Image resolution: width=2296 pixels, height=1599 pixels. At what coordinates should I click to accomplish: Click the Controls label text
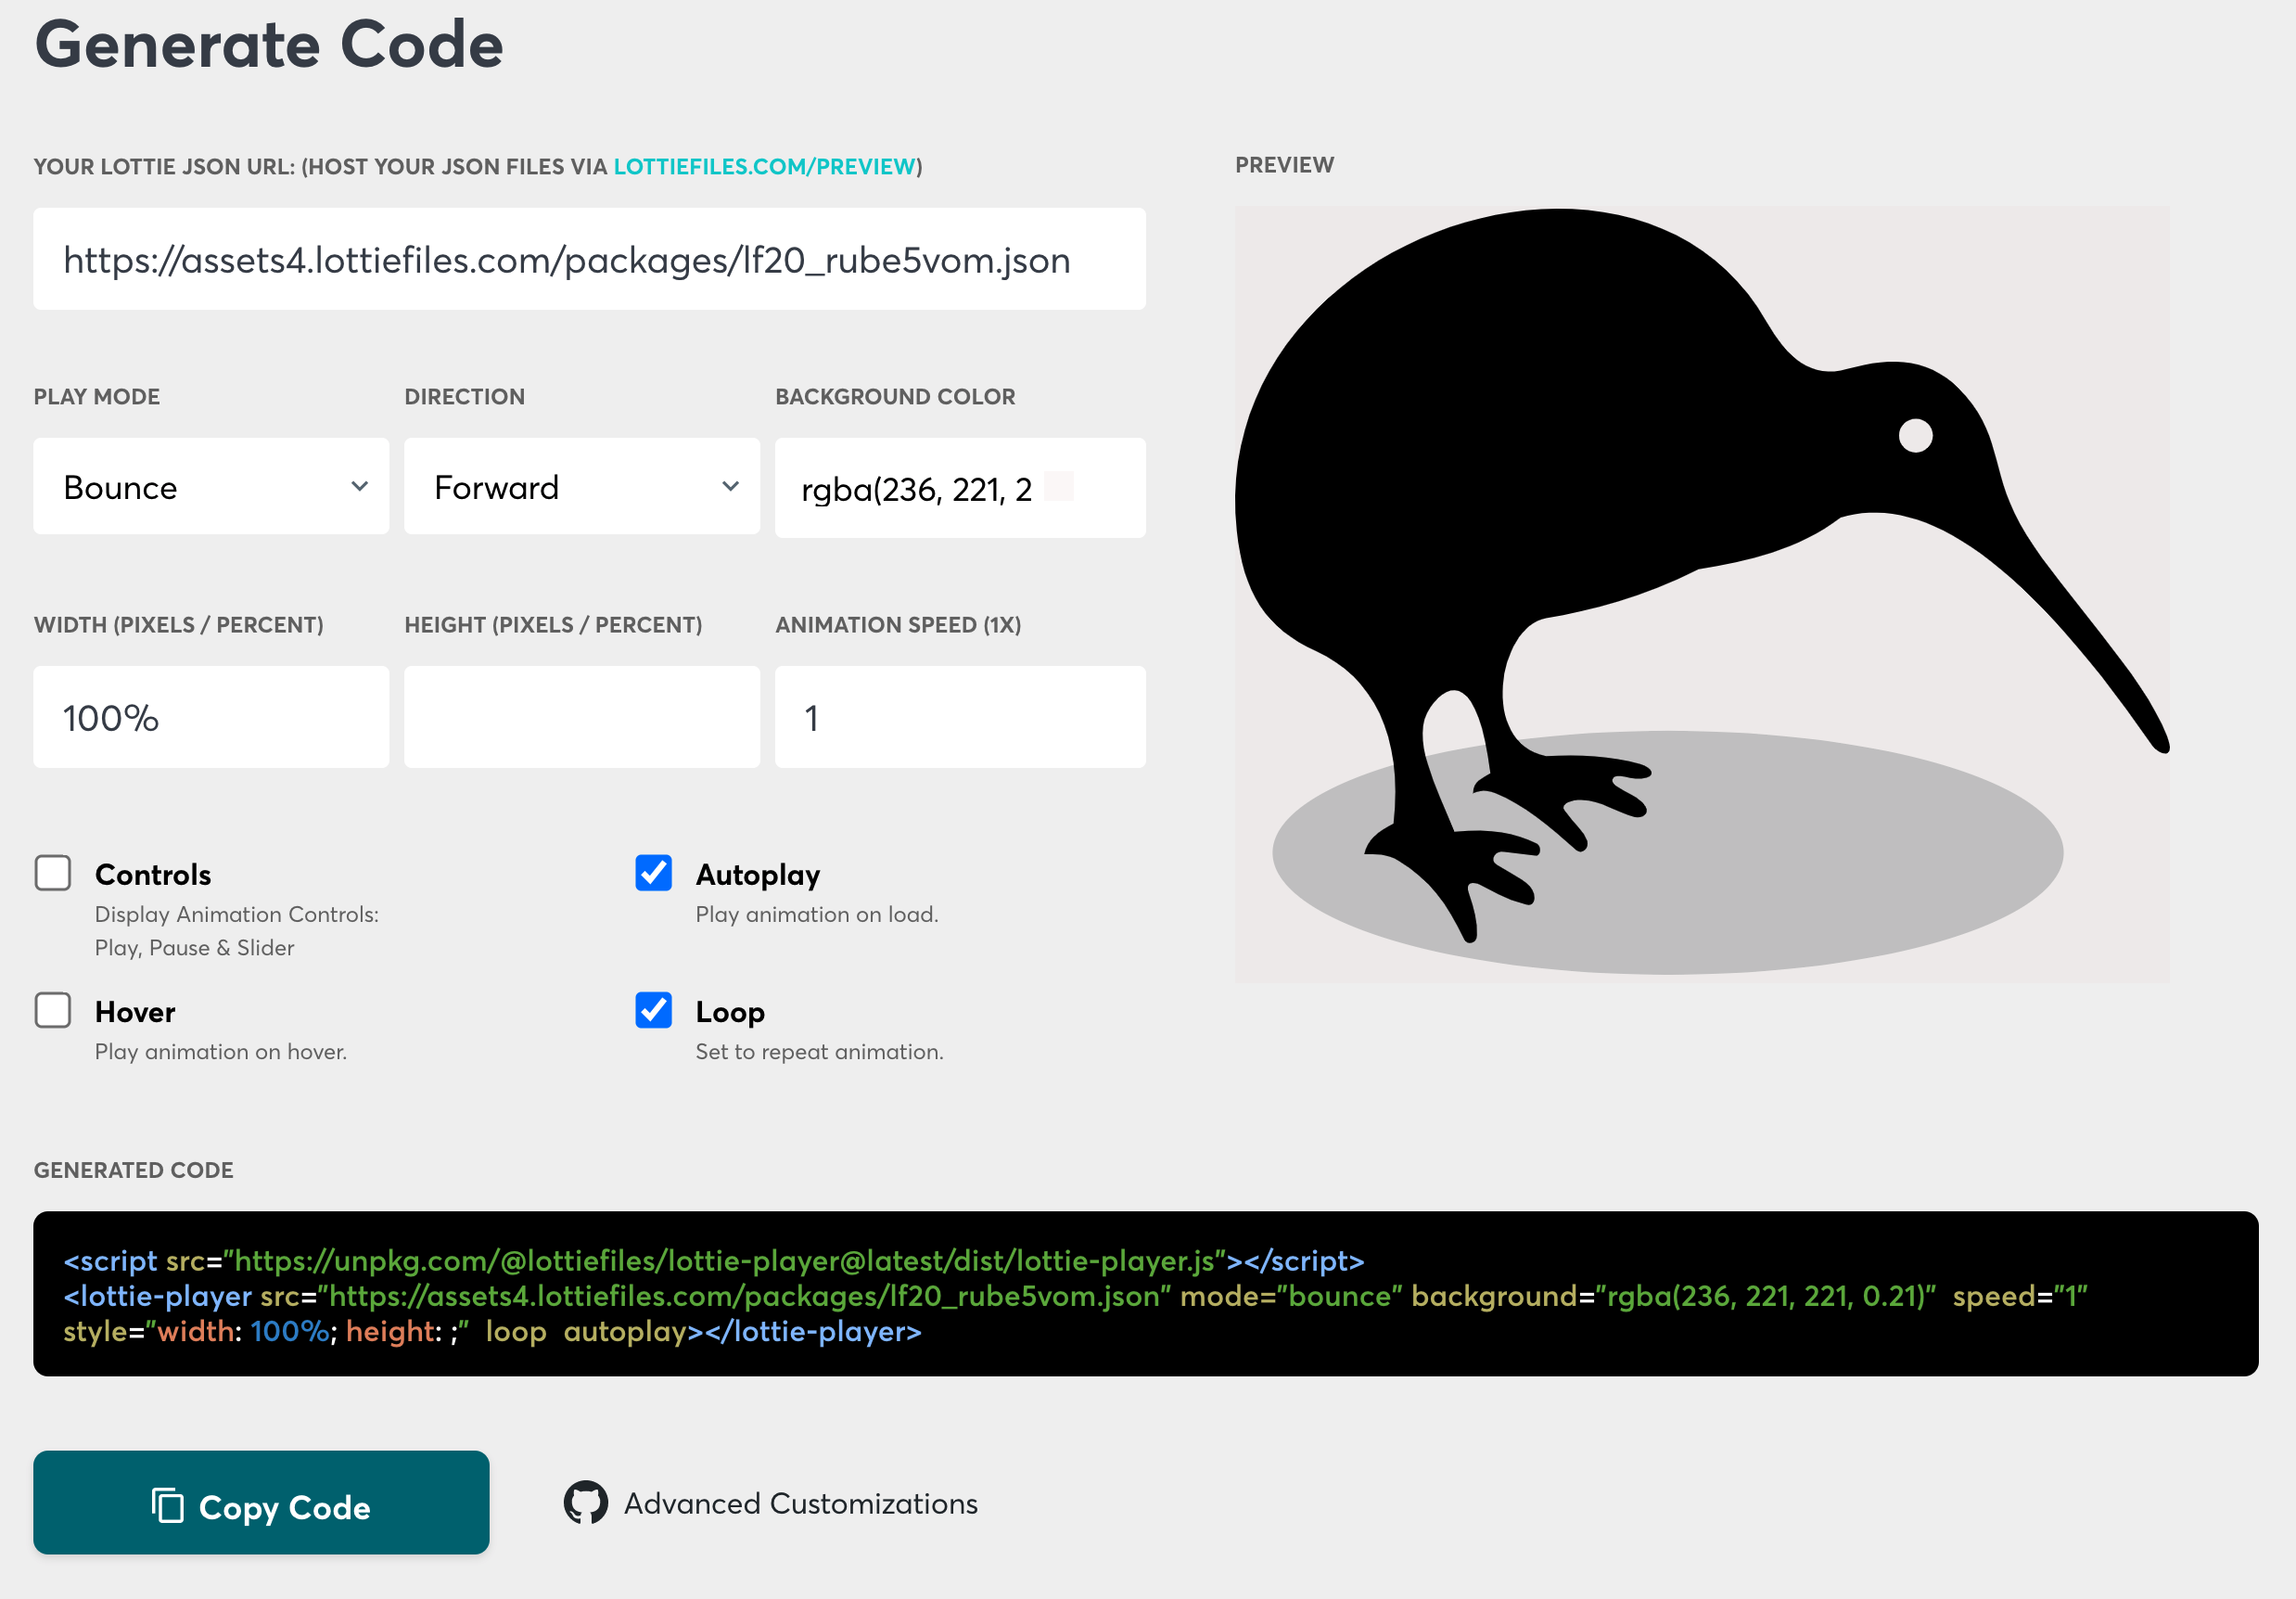coord(153,875)
